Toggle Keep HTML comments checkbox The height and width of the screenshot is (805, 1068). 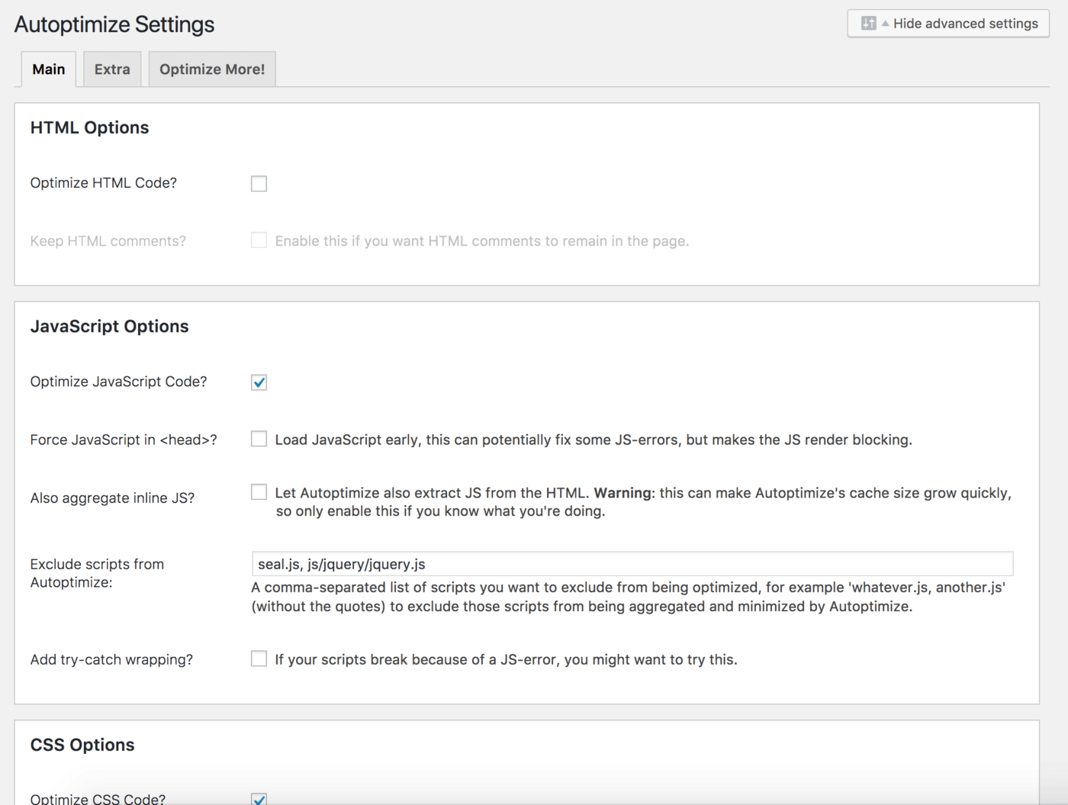259,241
